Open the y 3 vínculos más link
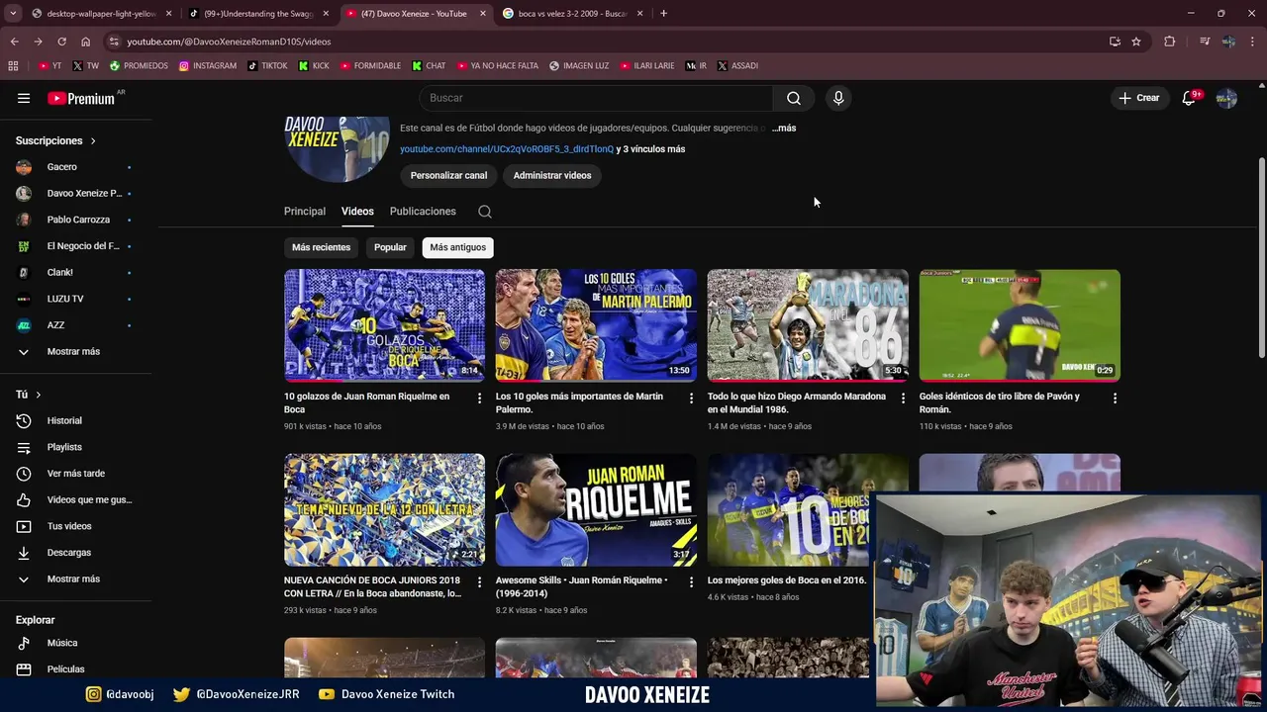The height and width of the screenshot is (712, 1267). [x=650, y=149]
